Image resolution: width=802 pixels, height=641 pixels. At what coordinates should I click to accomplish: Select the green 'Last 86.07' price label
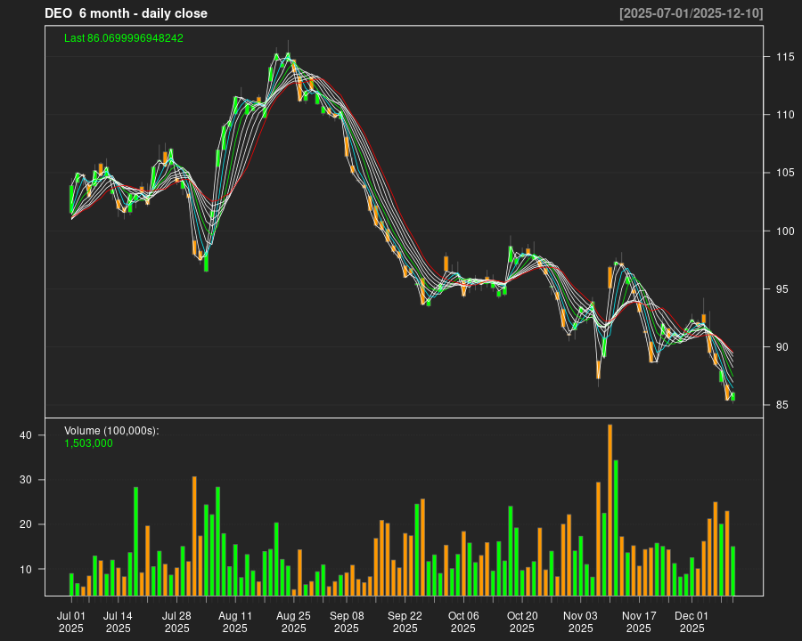124,38
